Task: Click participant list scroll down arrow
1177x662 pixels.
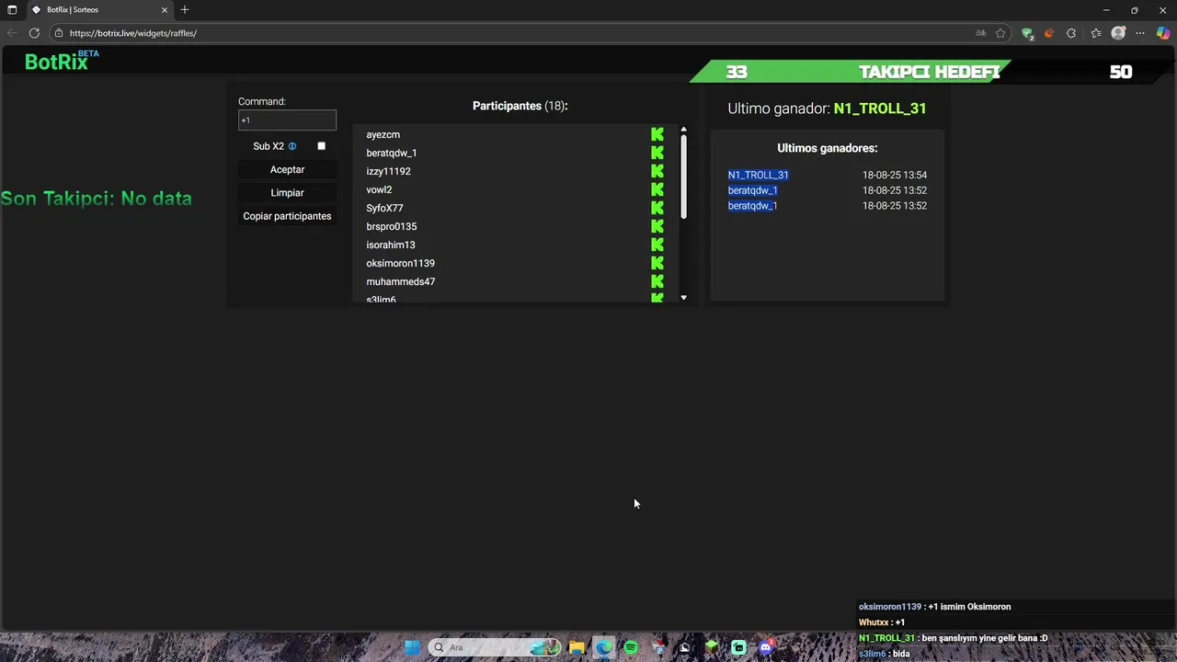Action: click(683, 298)
